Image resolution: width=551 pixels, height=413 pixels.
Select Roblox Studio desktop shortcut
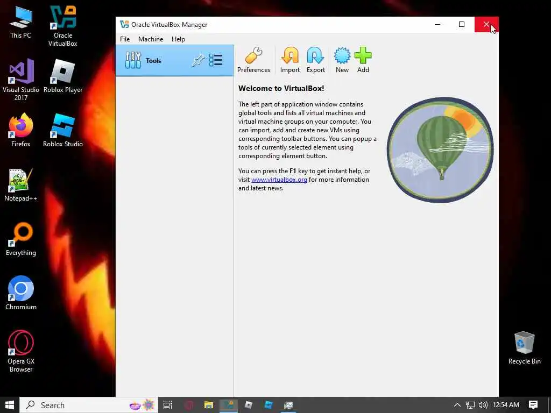(x=63, y=130)
